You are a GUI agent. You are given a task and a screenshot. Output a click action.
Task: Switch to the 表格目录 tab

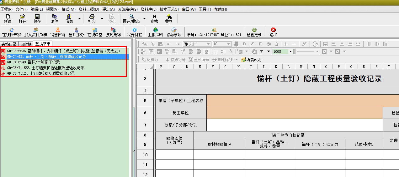[9, 44]
